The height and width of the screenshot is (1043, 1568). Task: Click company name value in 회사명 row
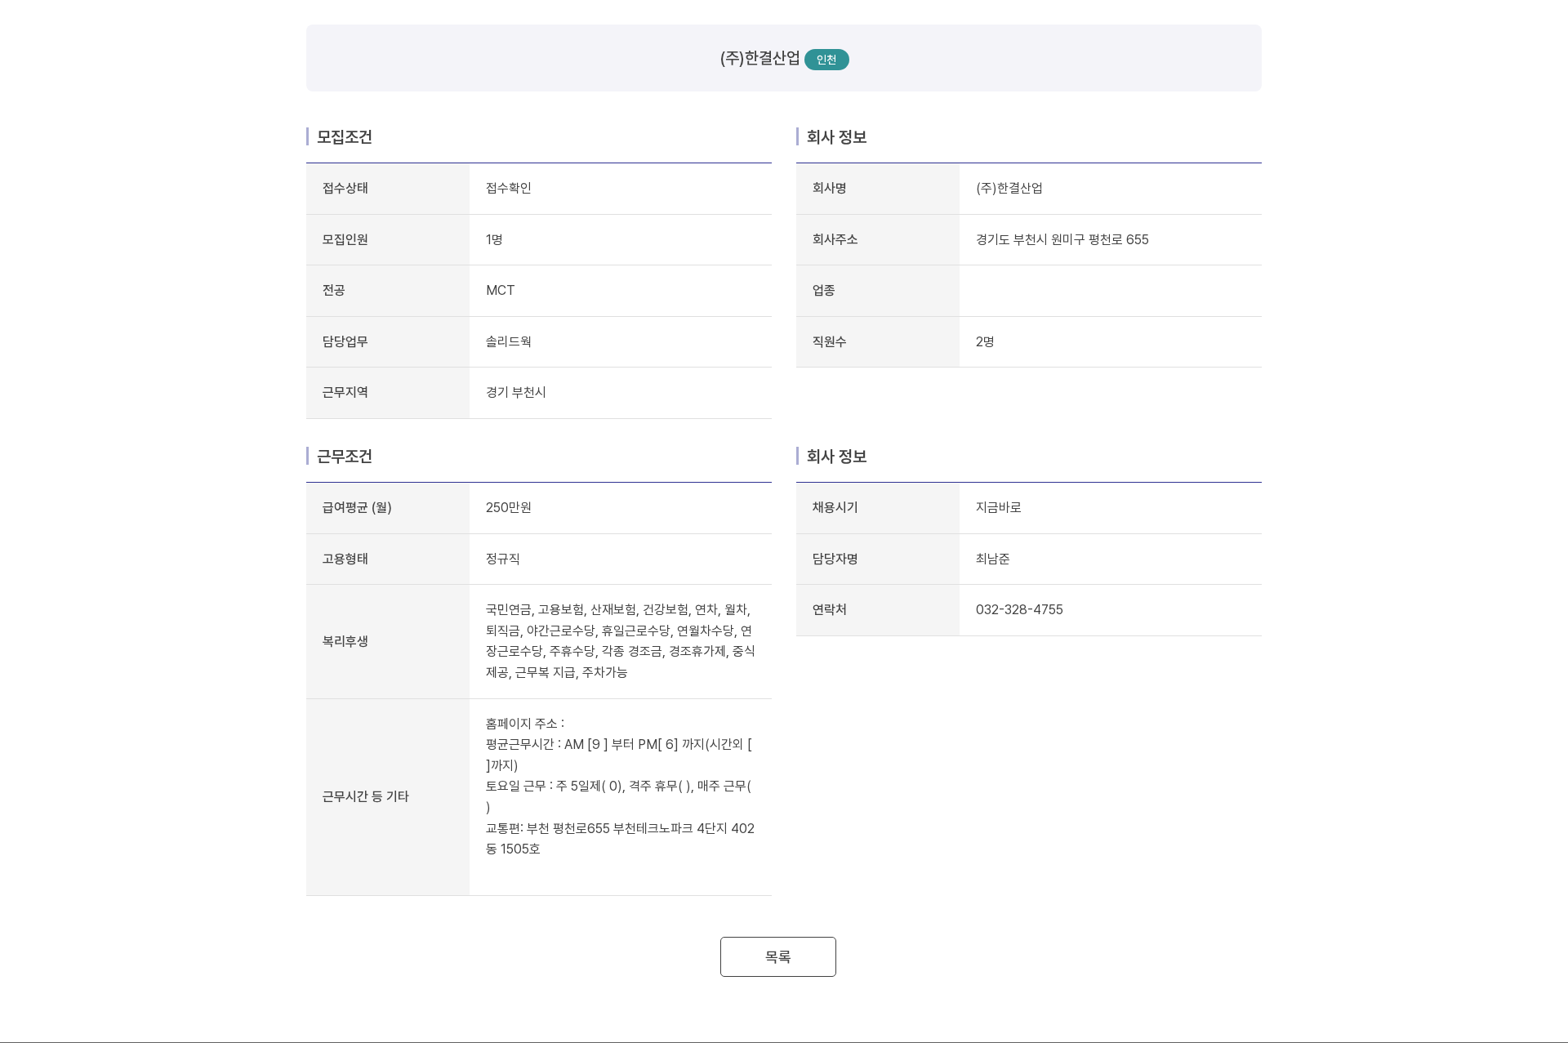pyautogui.click(x=1009, y=188)
